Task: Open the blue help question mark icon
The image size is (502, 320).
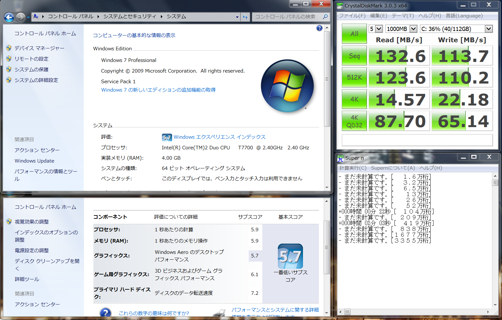Action: click(x=319, y=28)
